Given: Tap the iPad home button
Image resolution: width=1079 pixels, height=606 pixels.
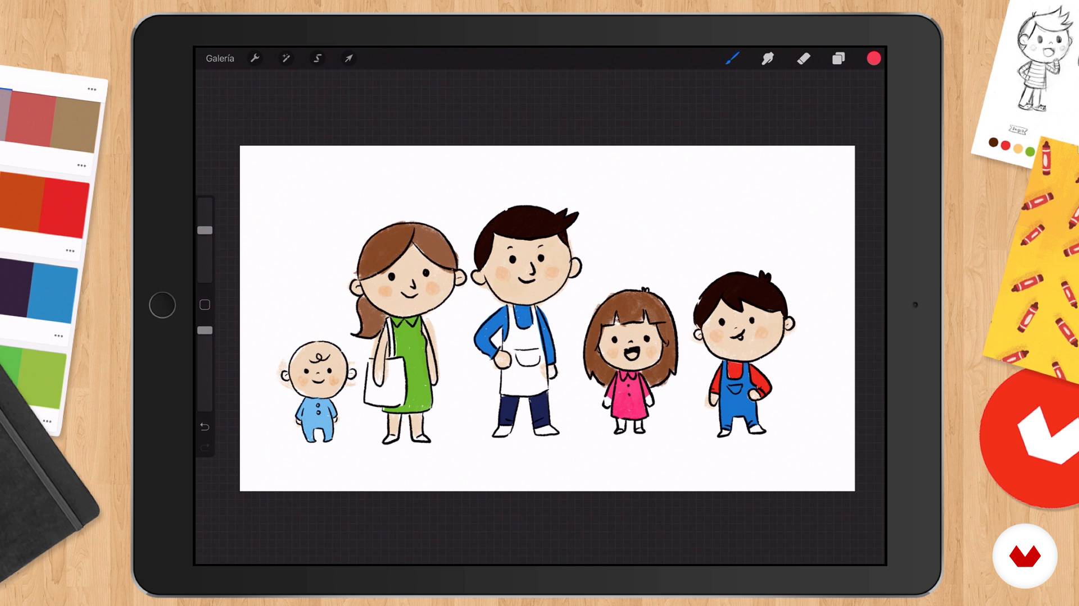Looking at the screenshot, I should 162,305.
